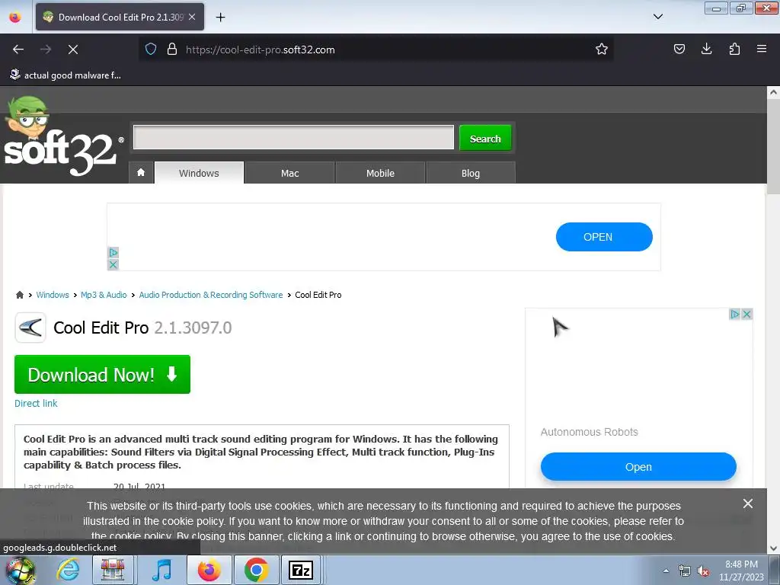780x585 pixels.
Task: Open the Windows breadcrumb link
Action: (53, 295)
